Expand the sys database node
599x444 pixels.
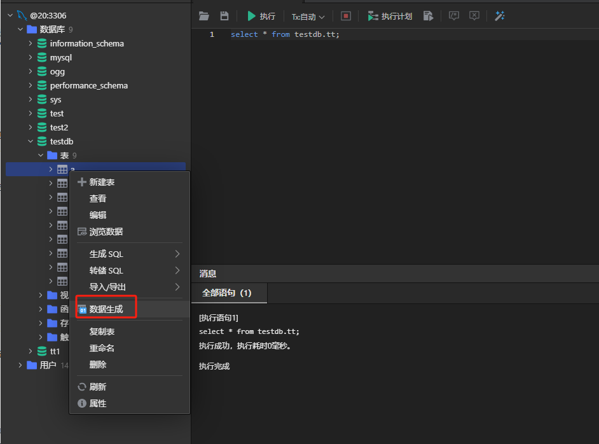[x=31, y=99]
